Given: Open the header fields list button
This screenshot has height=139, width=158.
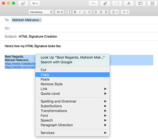Looking at the screenshot, I should coord(35,3).
